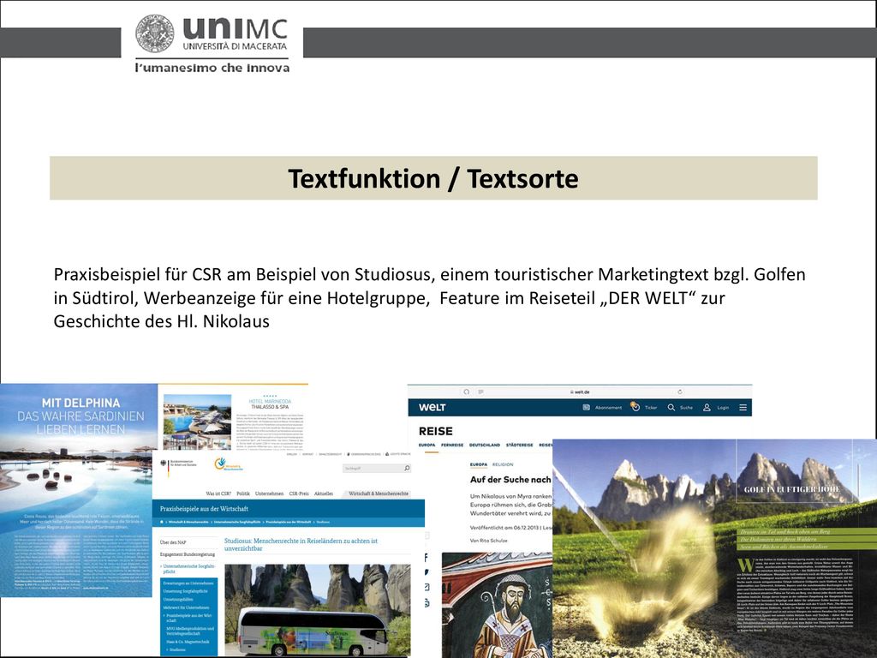Click the Suchbegriff search input field
The height and width of the screenshot is (658, 877).
pos(377,468)
